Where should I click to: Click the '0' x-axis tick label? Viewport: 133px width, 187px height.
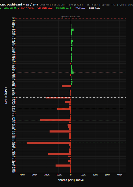(71, 175)
